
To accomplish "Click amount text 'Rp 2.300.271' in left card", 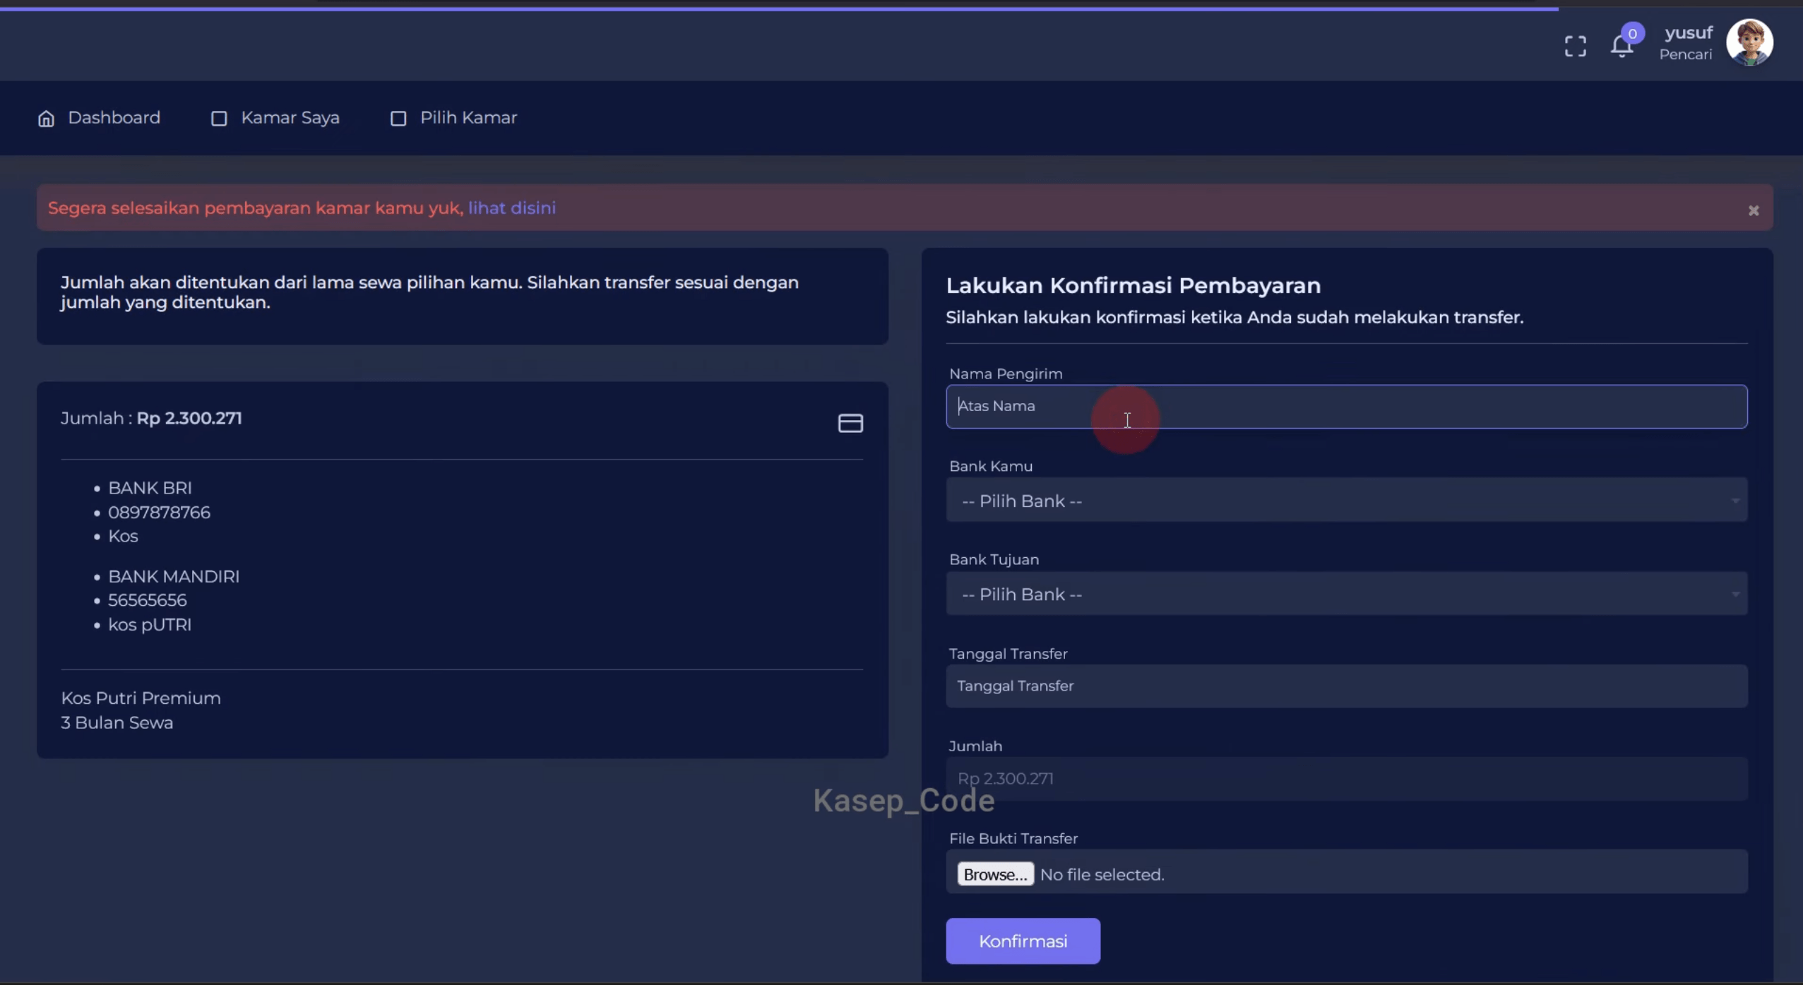I will [x=189, y=418].
